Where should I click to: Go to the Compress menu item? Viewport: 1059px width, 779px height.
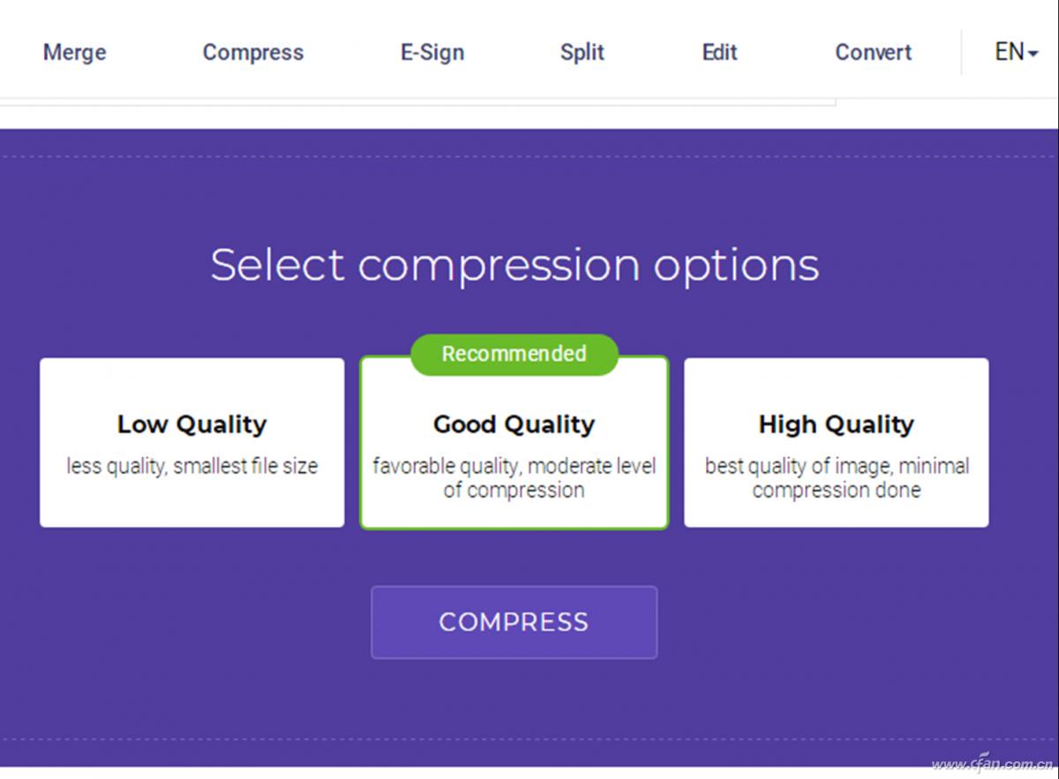click(253, 52)
